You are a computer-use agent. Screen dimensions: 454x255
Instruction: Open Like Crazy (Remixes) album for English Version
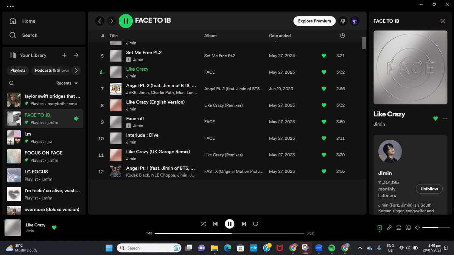(224, 105)
